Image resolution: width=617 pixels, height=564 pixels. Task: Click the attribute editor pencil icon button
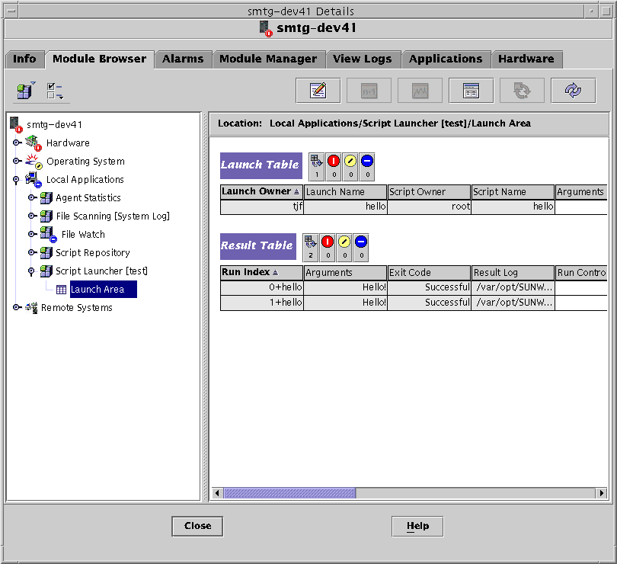[x=318, y=91]
